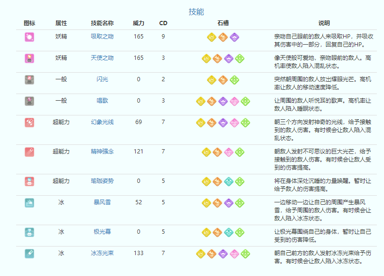The image size is (384, 276).
Task: Open the 瑜珈姿势 skill link
Action: click(x=102, y=181)
